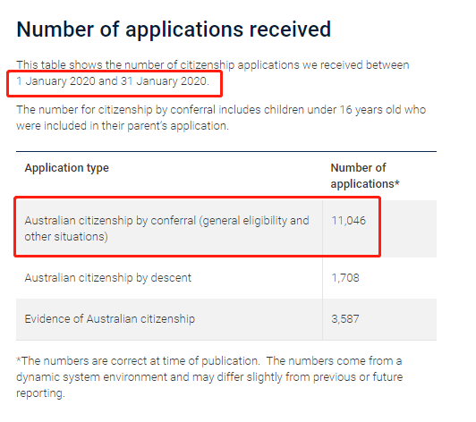Click the 'Application type' column header
This screenshot has height=422, width=476.
[x=66, y=168]
